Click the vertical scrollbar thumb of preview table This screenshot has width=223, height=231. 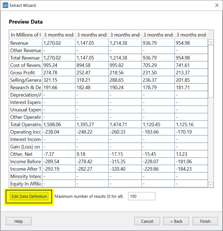point(211,71)
